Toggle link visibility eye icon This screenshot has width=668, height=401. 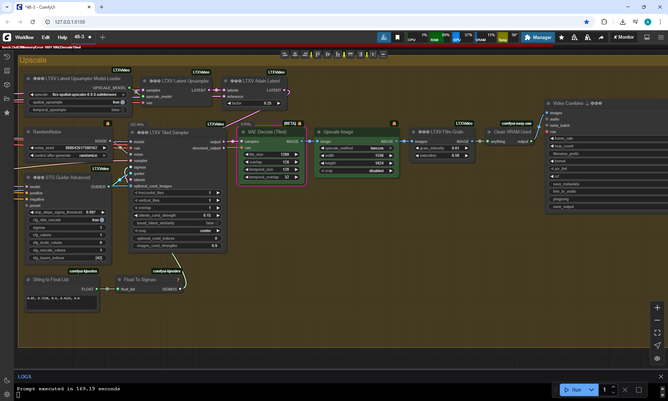pyautogui.click(x=657, y=358)
